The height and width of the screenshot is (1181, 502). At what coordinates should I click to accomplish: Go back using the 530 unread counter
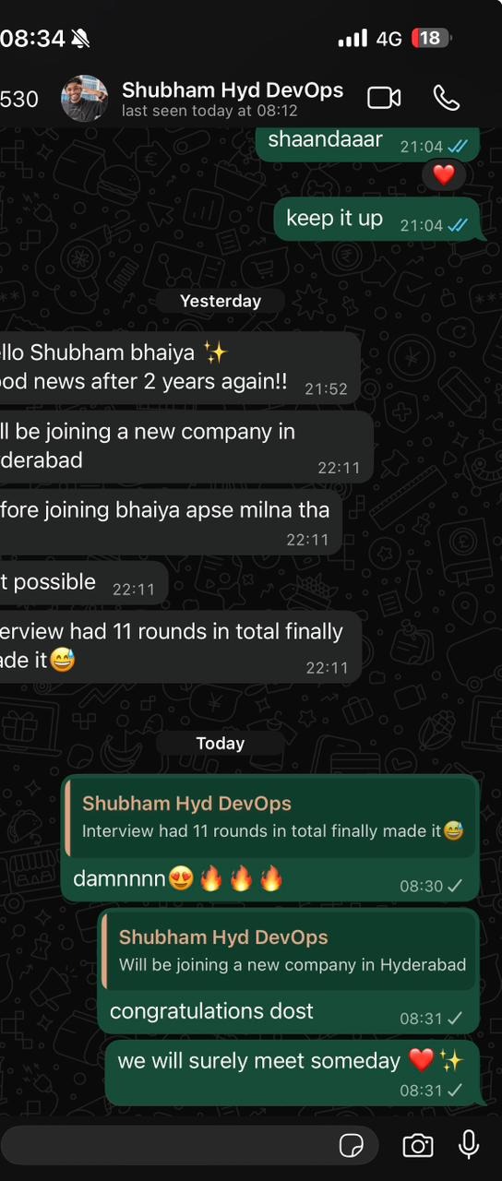19,99
